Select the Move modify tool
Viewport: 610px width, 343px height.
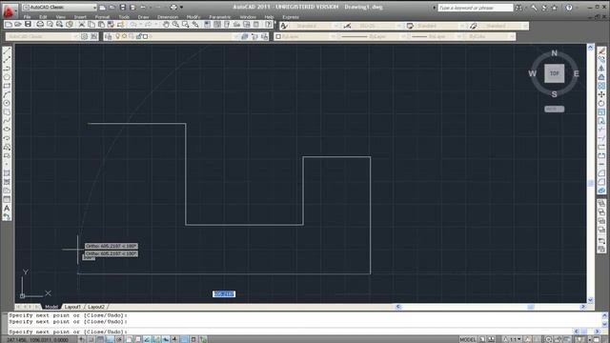601,94
